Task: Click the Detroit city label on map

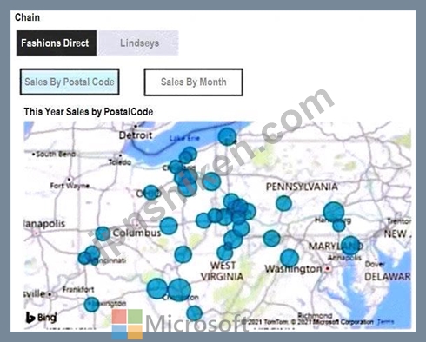Action: click(x=136, y=135)
